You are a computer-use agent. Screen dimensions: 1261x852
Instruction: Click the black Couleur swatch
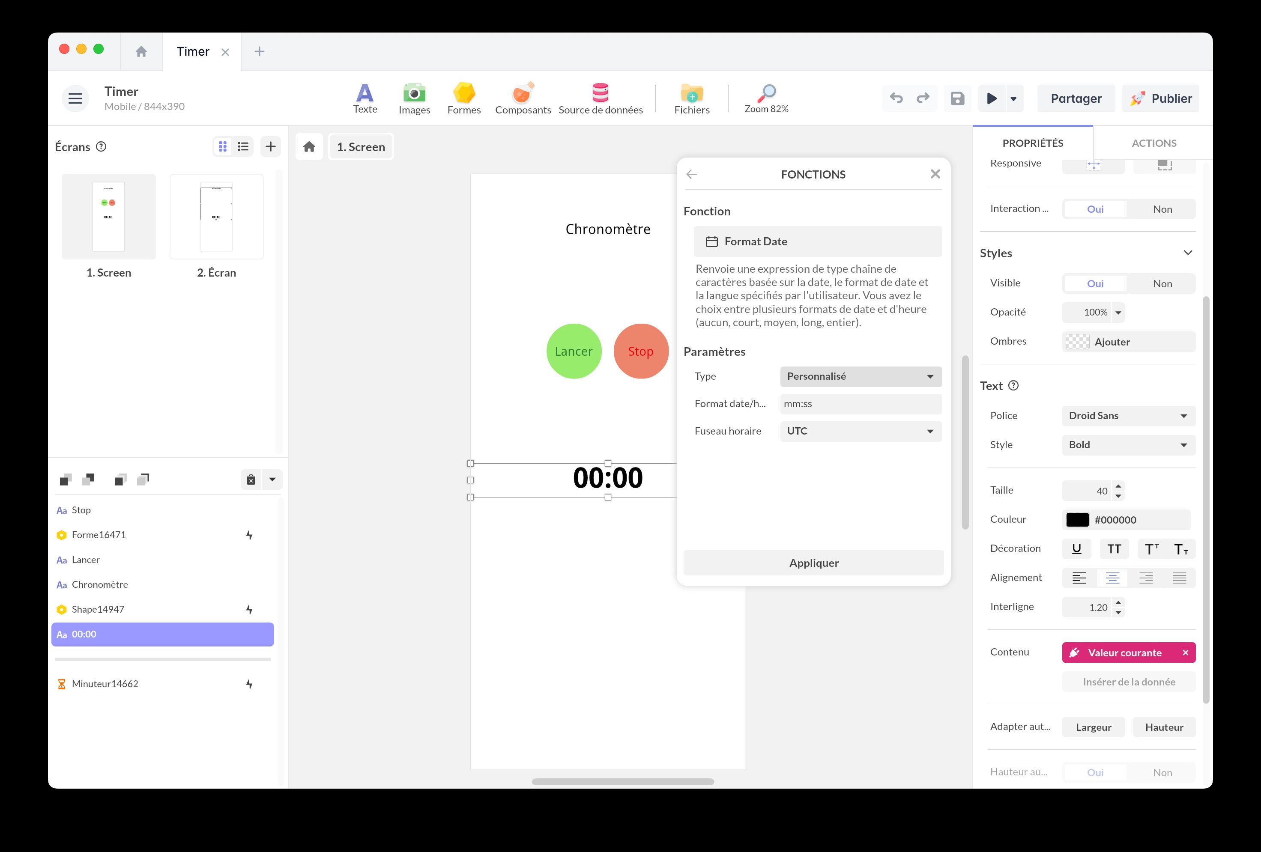[x=1077, y=520]
